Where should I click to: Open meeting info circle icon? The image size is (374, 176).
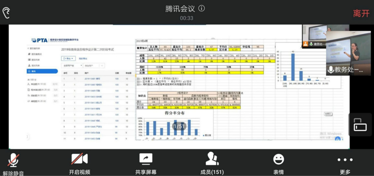(202, 9)
